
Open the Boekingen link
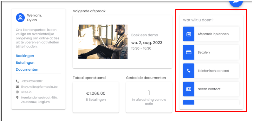[25, 56]
